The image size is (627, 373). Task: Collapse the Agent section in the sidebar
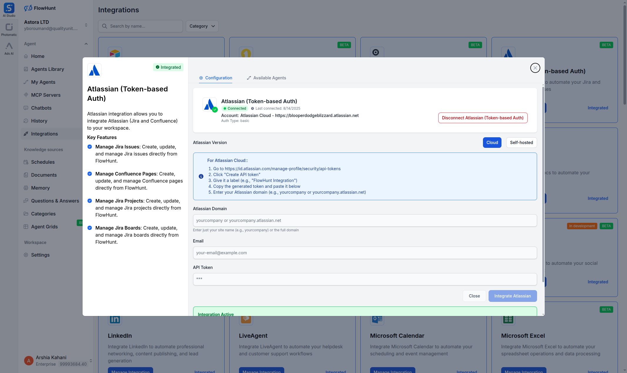[86, 44]
